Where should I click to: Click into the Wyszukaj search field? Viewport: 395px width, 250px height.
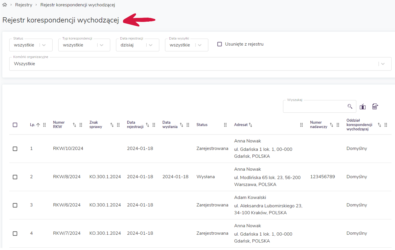click(315, 107)
